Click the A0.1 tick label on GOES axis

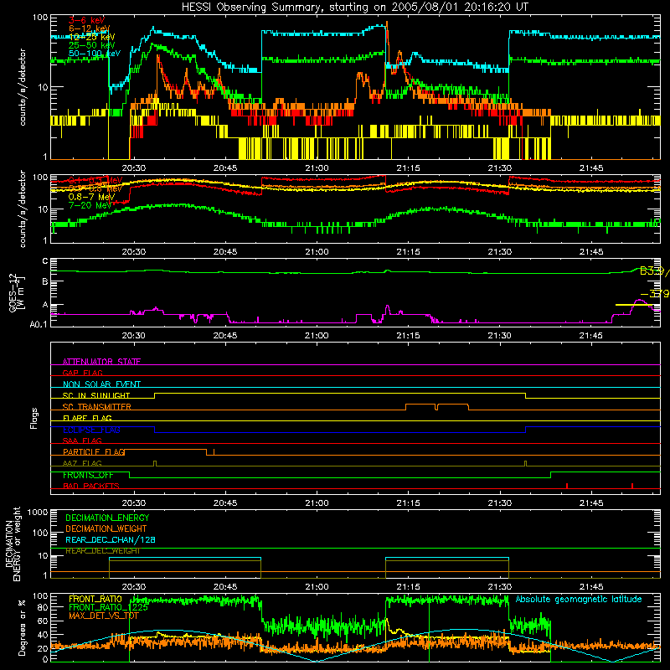(39, 325)
